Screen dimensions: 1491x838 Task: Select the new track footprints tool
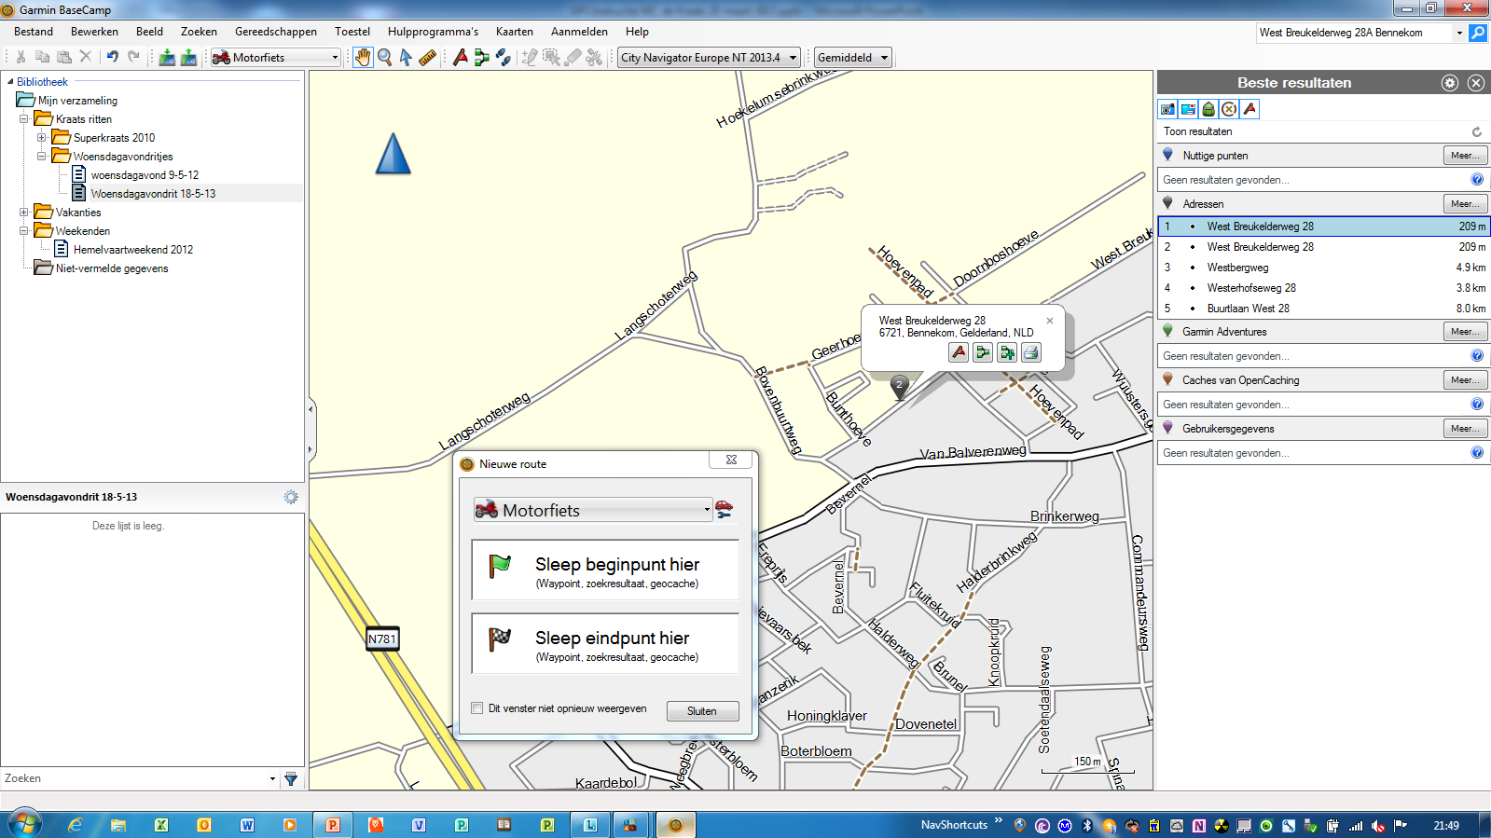(x=504, y=57)
